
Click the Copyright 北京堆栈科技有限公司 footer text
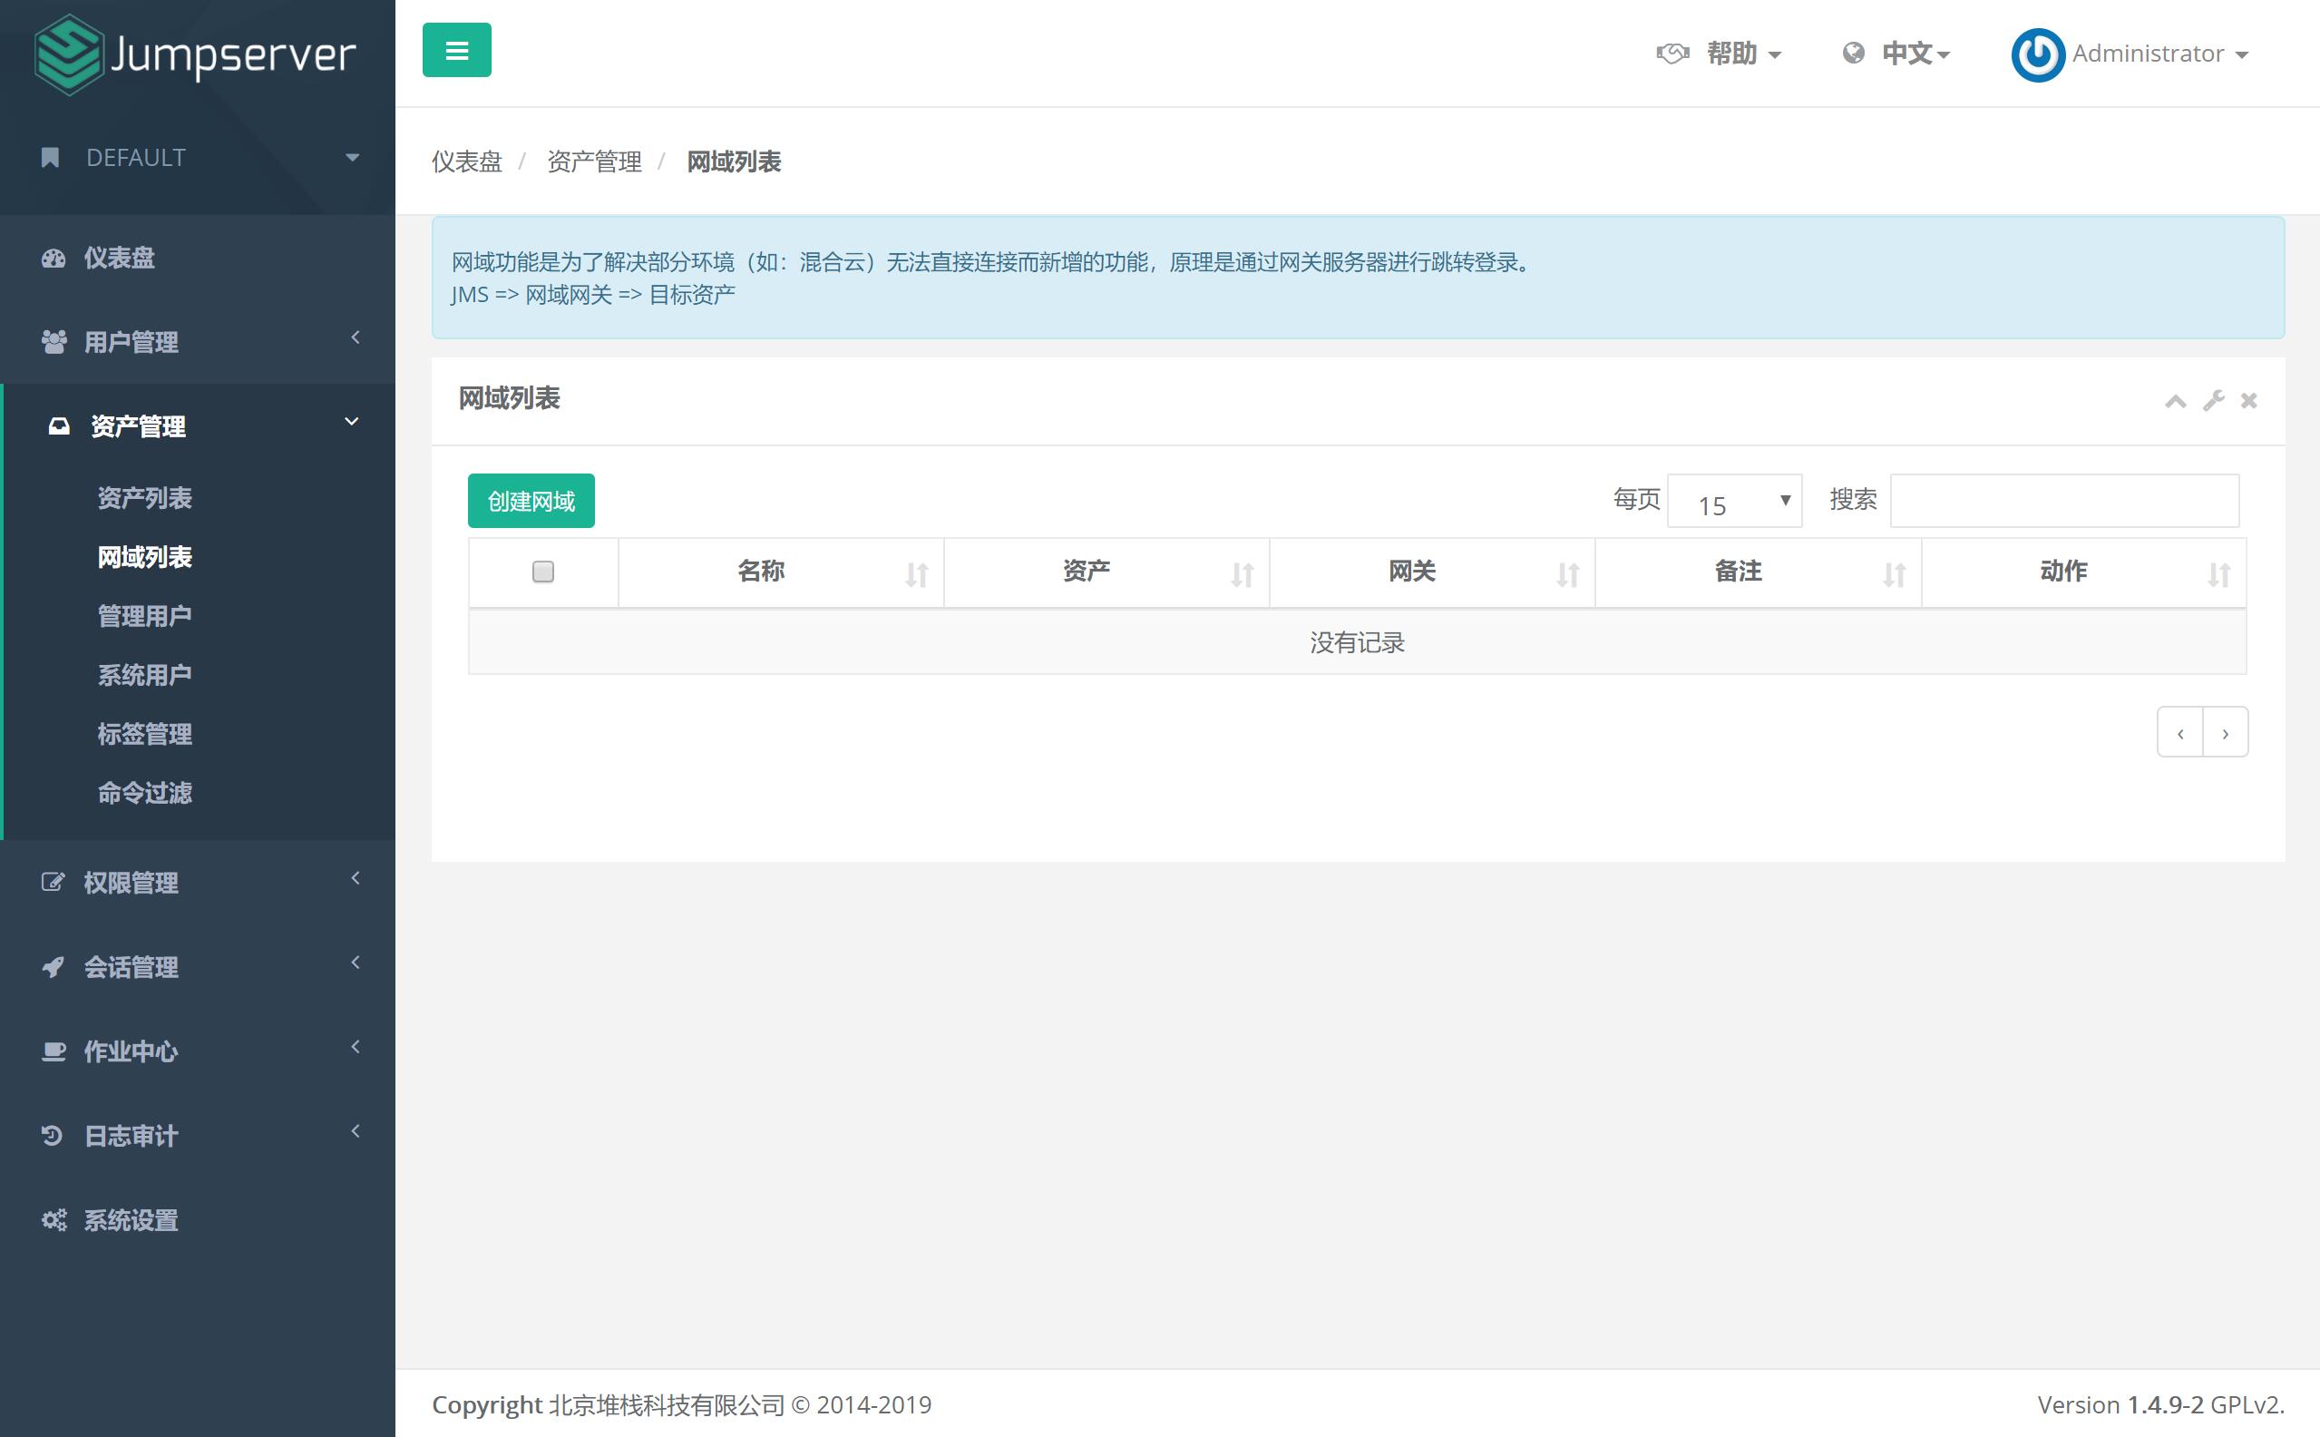click(x=682, y=1404)
